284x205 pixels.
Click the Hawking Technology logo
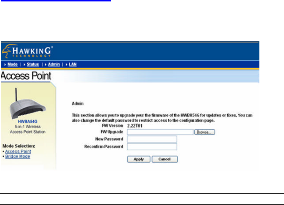[27, 51]
